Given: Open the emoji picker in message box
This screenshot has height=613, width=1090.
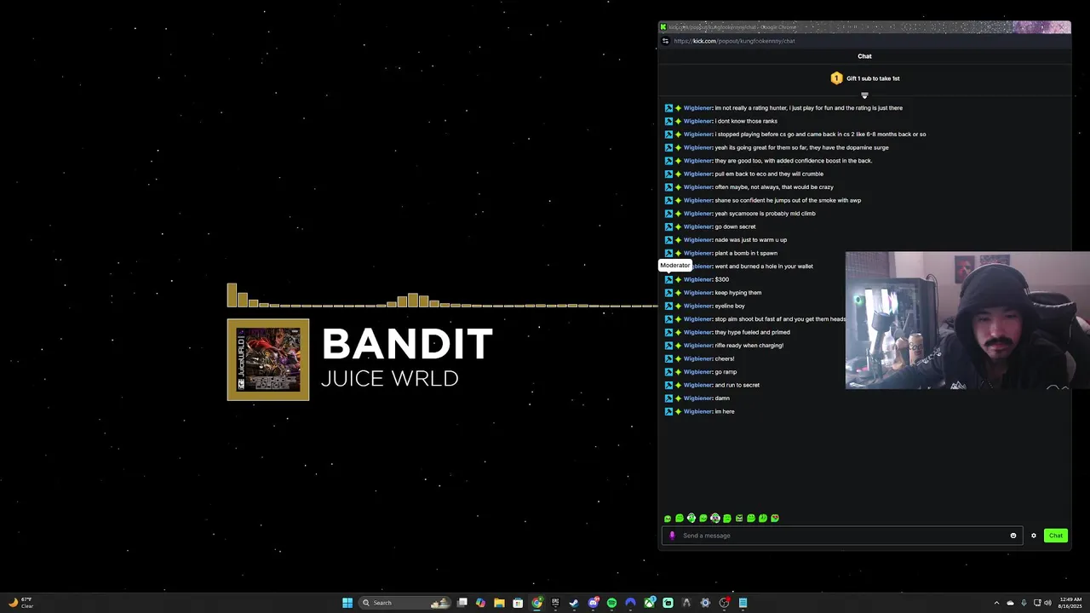Looking at the screenshot, I should [x=1013, y=536].
